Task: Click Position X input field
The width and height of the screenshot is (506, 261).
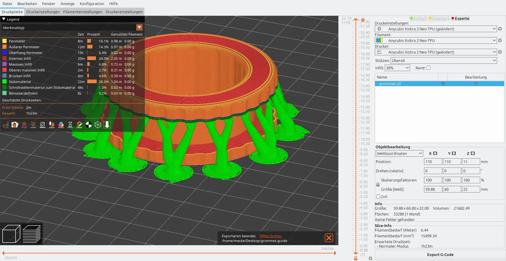Action: (x=433, y=162)
